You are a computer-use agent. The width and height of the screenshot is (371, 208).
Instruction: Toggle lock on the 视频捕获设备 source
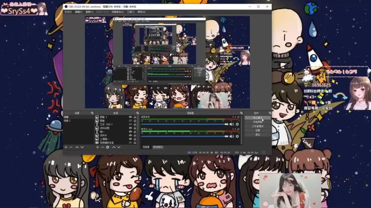[135, 143]
